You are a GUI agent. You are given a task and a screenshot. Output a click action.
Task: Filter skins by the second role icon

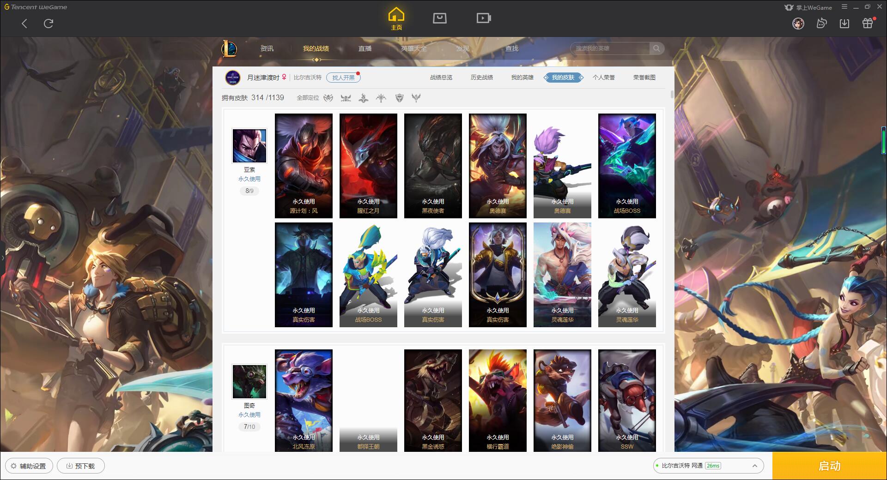(346, 98)
